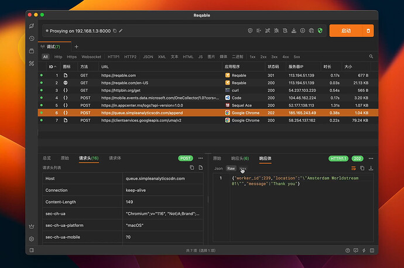
Task: Copy request headers list icon
Action: 191,167
